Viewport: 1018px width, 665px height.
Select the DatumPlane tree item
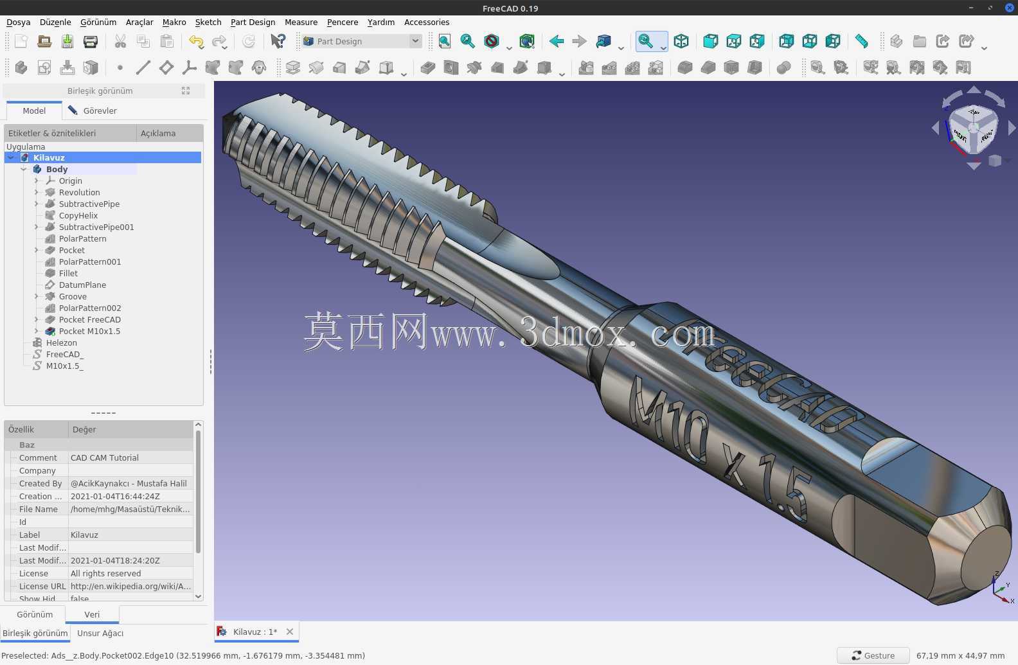click(x=82, y=285)
